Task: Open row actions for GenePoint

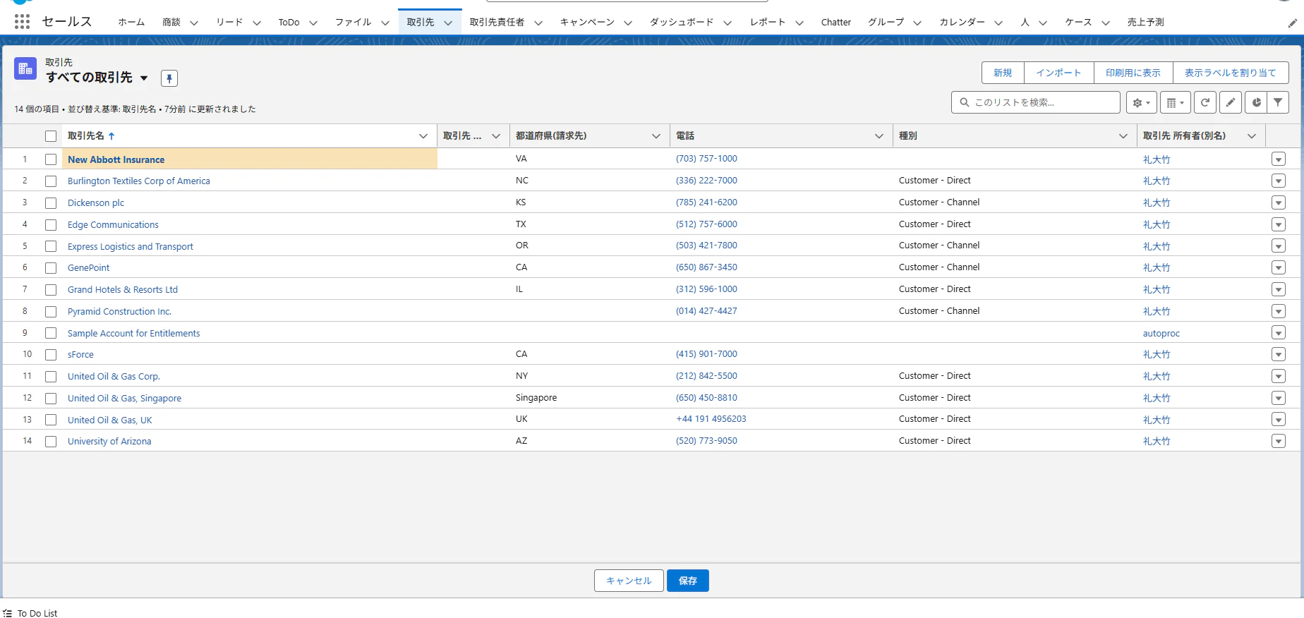Action: click(1279, 268)
